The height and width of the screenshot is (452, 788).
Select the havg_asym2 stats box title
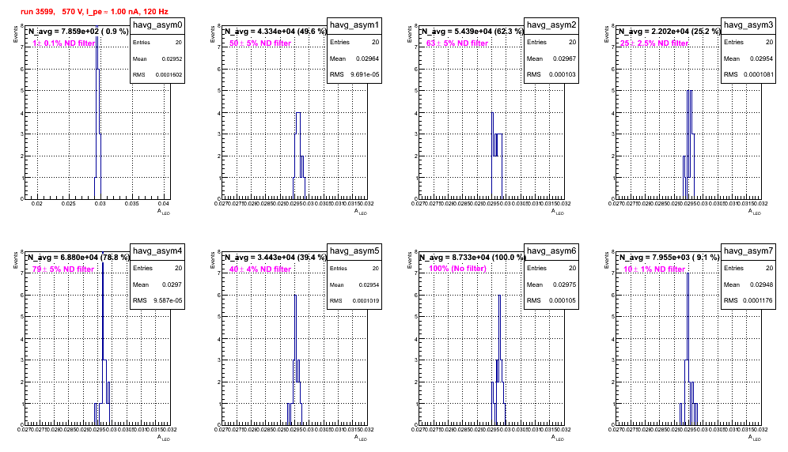point(551,25)
